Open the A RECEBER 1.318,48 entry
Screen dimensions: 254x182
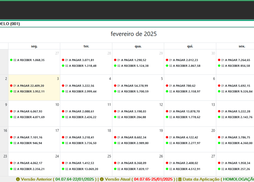pos(79,66)
